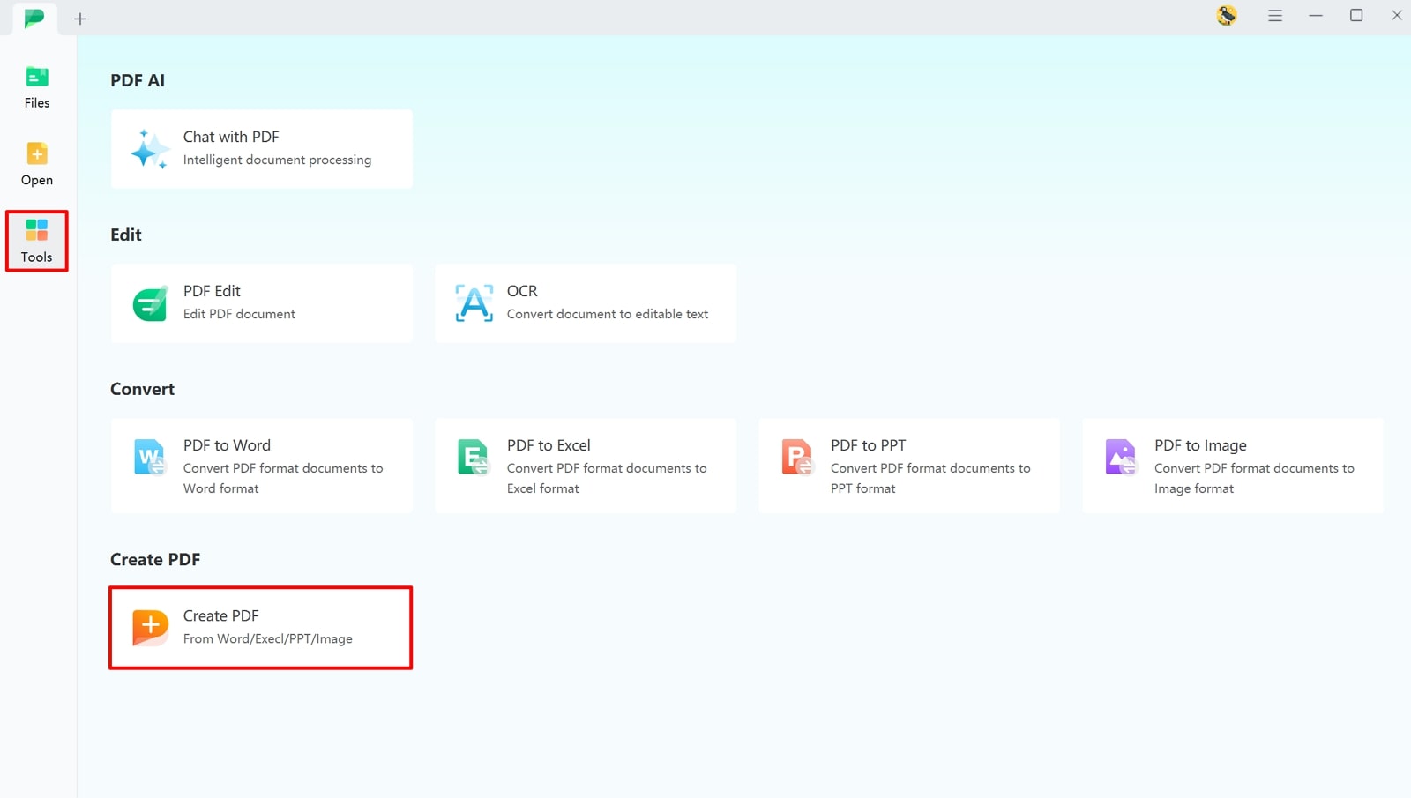Viewport: 1411px width, 798px height.
Task: Maximize the application window
Action: click(x=1356, y=15)
